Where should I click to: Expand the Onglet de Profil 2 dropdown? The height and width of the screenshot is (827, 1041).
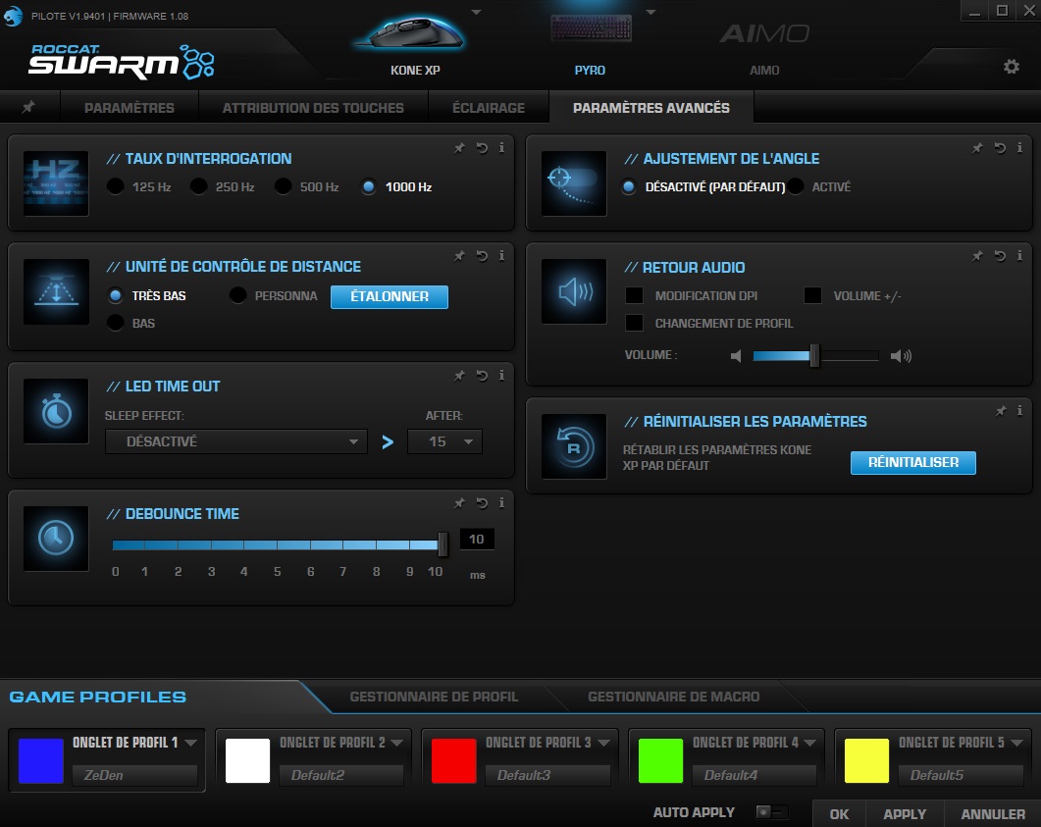click(396, 745)
